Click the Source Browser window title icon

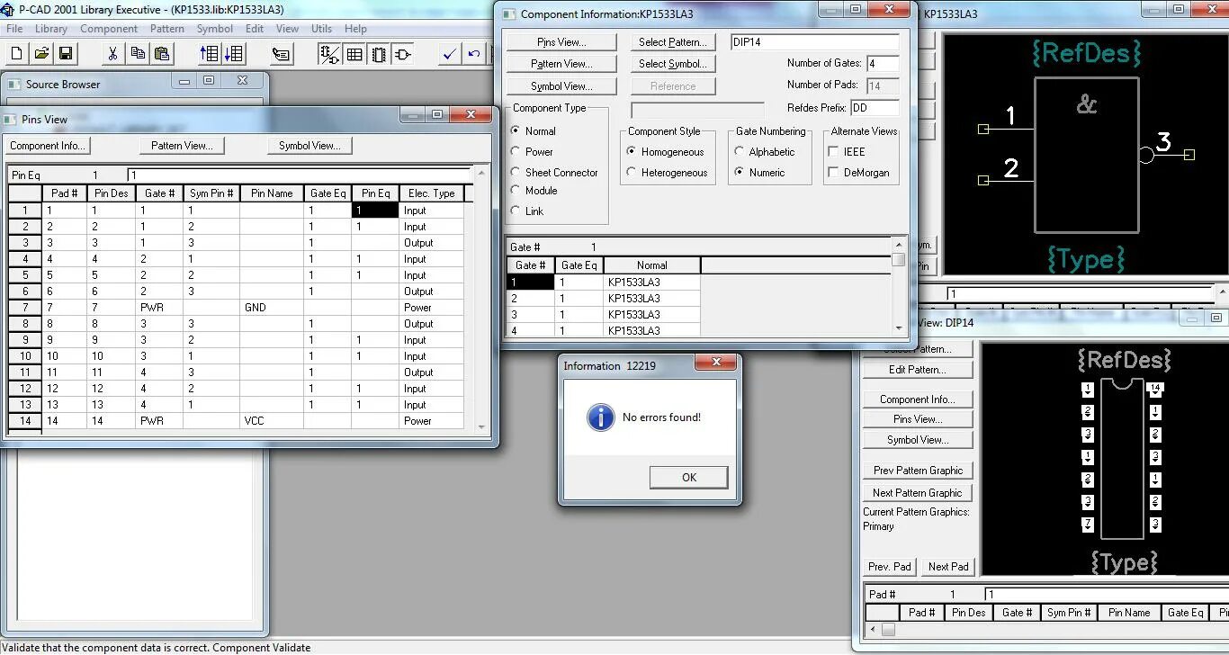tap(13, 84)
